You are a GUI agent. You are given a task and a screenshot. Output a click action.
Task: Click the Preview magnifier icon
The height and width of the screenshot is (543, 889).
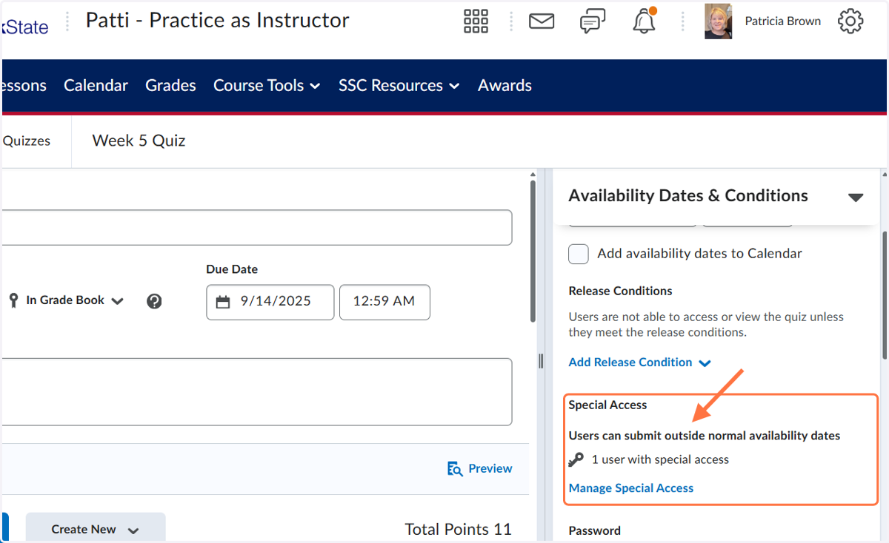click(x=455, y=468)
